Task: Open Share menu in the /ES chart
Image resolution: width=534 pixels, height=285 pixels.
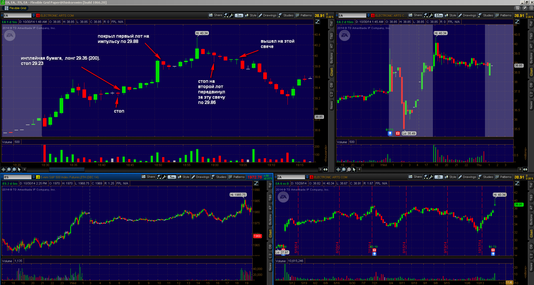Action: point(148,177)
